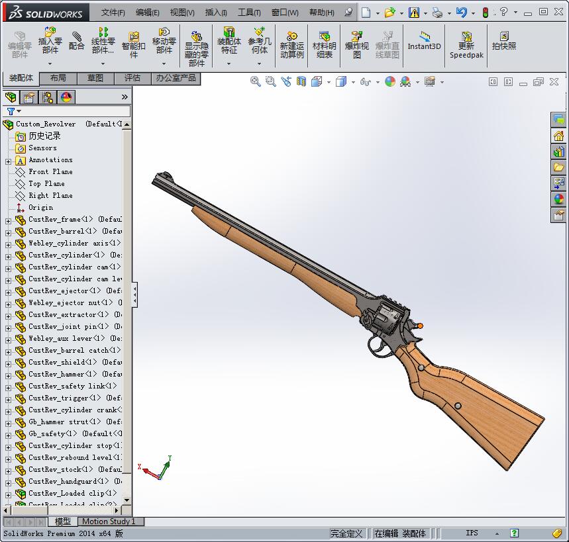Click the Section View icon in view toolbar

click(x=301, y=81)
